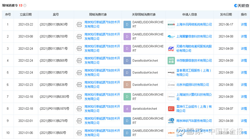Open 震坤行工业超市（上海）有限公司 link
250x139 pixels.
point(194,109)
